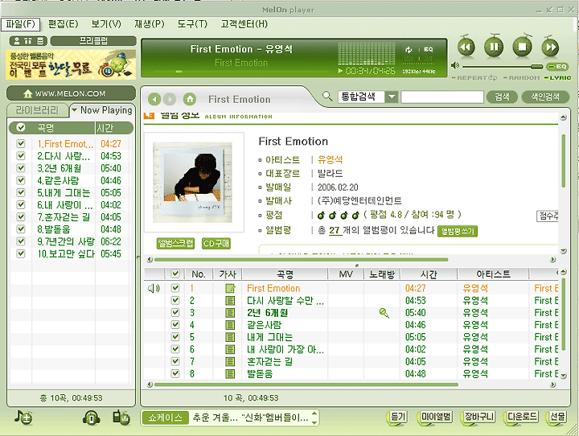Open WWW.MELON.COM link button
579x436 pixels.
click(71, 93)
